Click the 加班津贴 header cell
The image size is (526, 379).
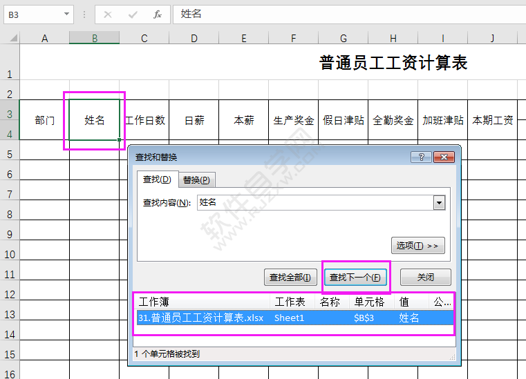[x=443, y=120]
